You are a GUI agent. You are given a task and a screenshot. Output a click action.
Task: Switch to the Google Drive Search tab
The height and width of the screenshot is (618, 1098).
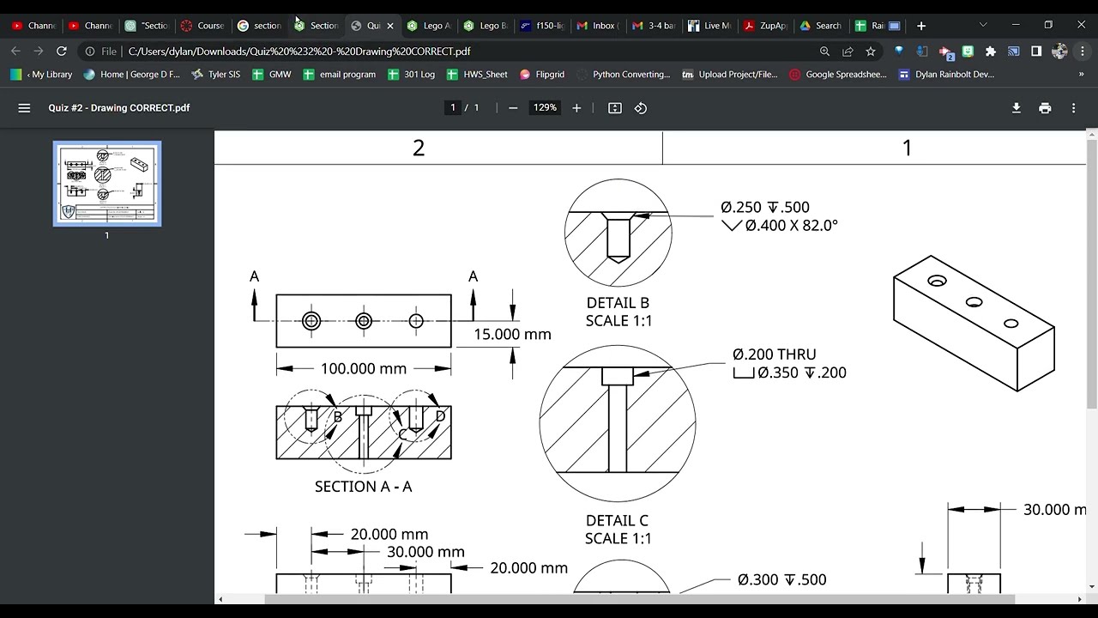tap(822, 26)
